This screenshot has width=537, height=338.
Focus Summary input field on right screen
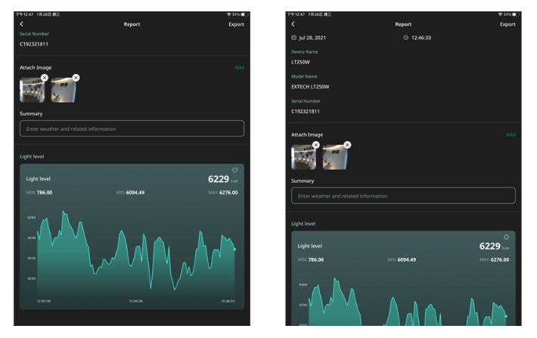pyautogui.click(x=403, y=196)
